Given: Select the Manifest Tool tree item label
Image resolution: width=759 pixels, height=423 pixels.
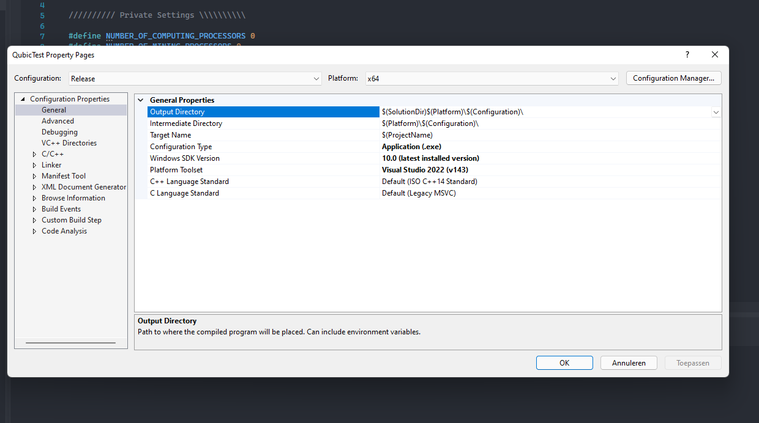Looking at the screenshot, I should [64, 176].
